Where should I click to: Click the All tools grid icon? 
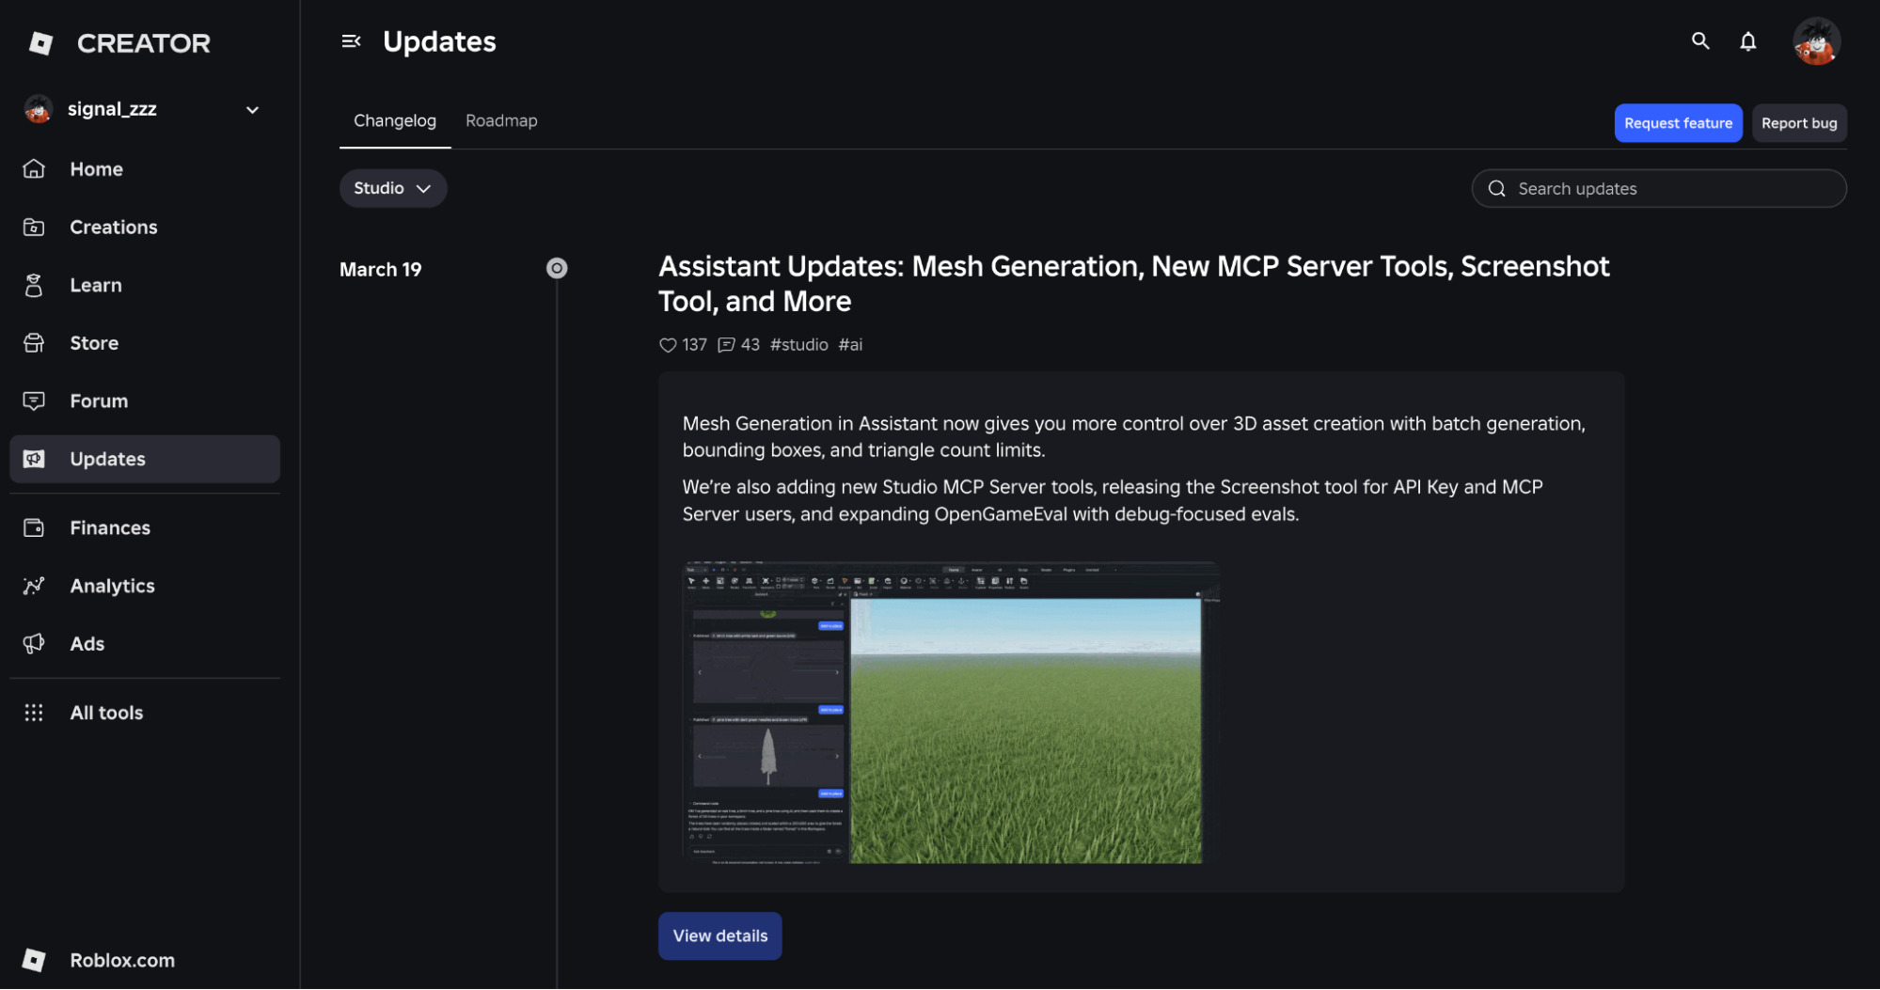[x=34, y=714]
